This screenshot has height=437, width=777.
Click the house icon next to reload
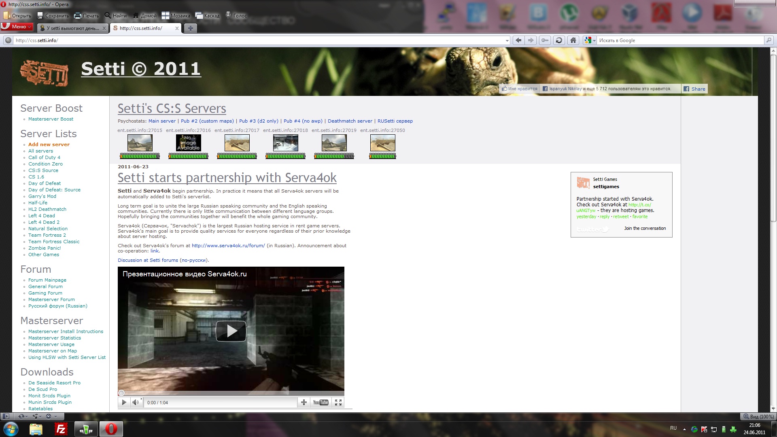(x=573, y=40)
